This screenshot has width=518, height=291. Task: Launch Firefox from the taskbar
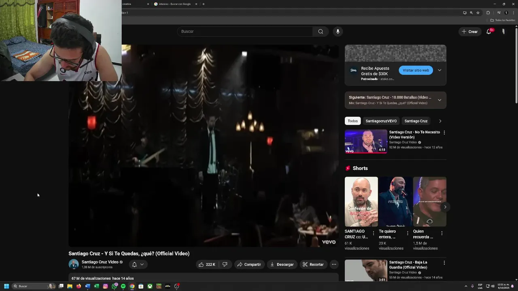click(x=79, y=286)
